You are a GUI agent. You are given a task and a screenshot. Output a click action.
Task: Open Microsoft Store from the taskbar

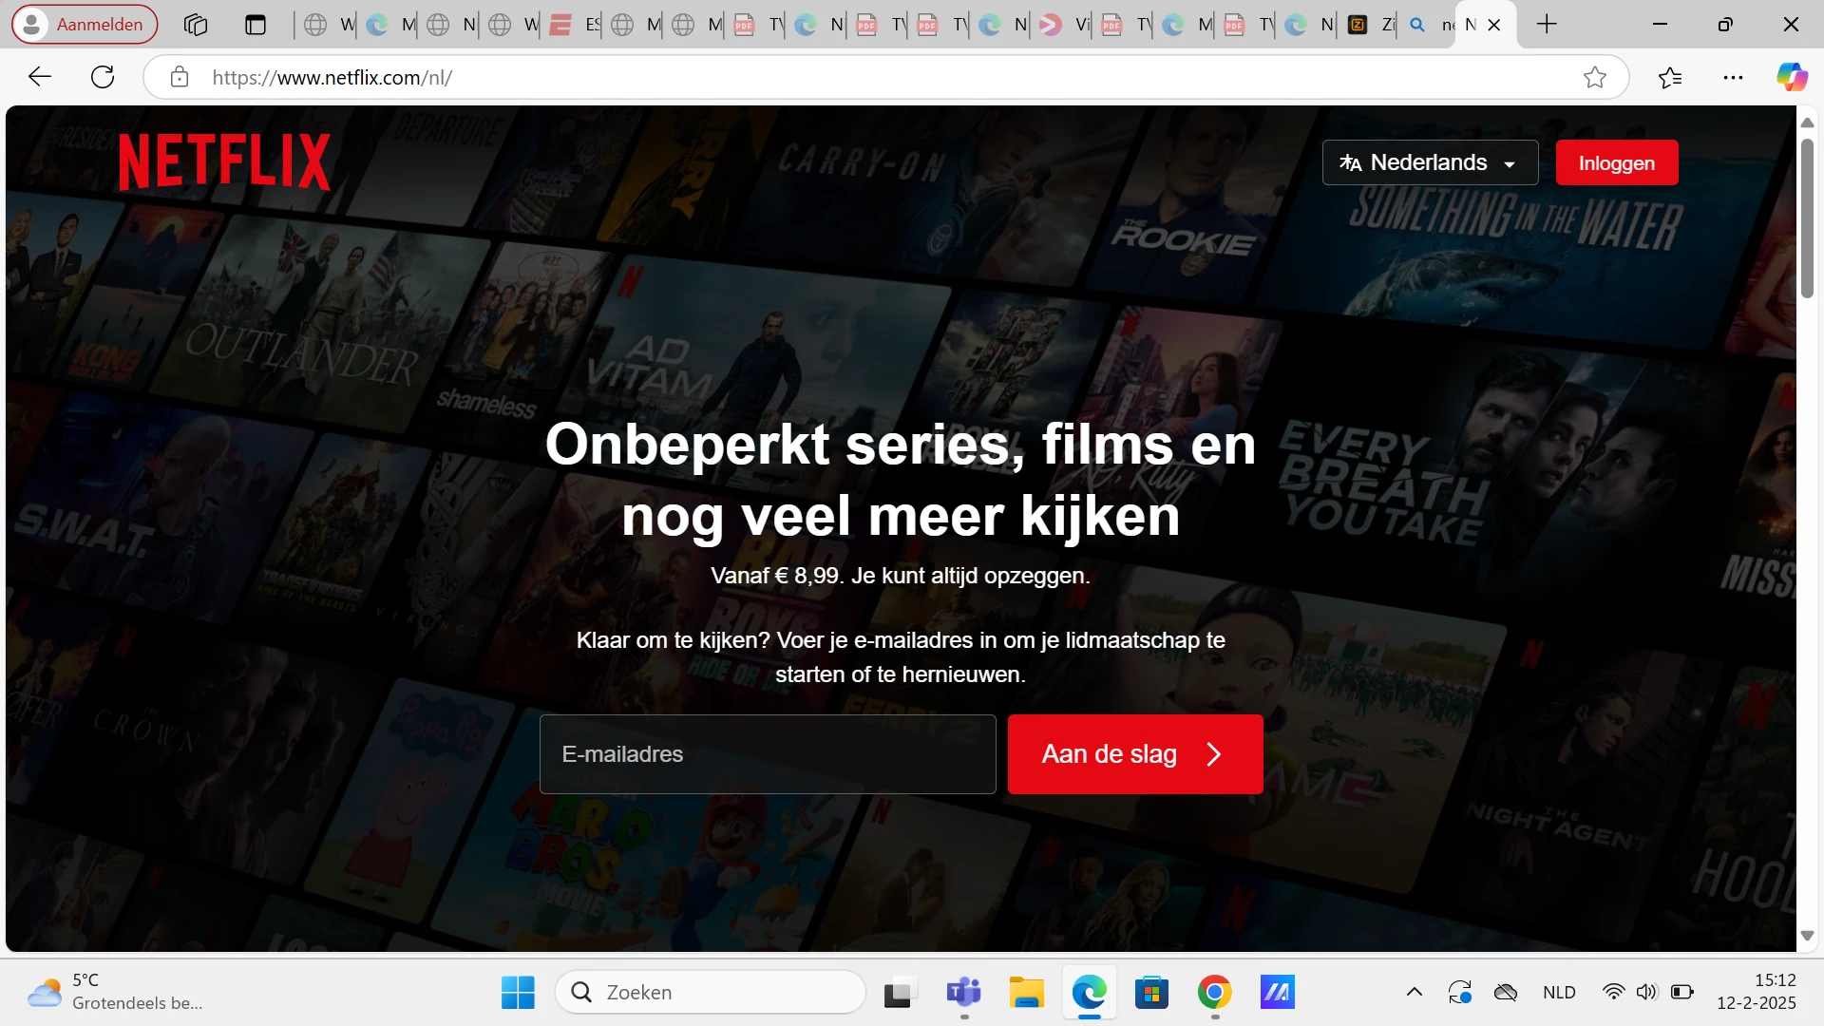1151,993
